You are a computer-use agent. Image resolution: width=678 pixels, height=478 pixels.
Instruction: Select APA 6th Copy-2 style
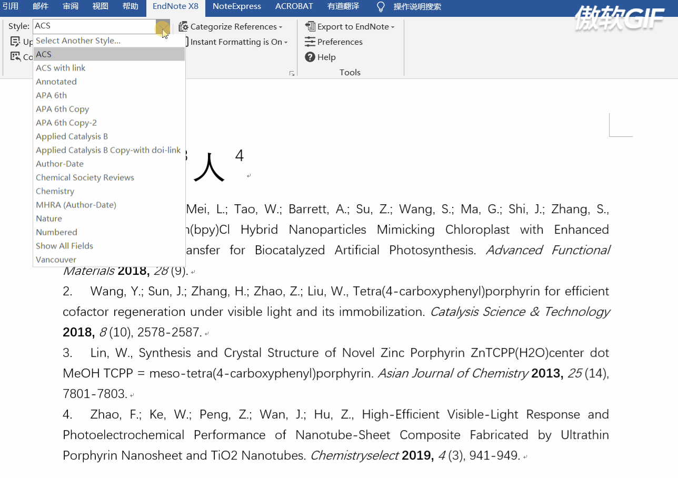109,123
